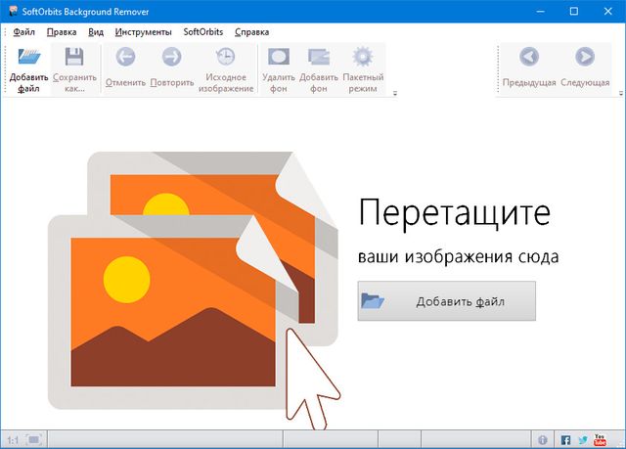This screenshot has width=626, height=449.
Task: Click the 1:1 zoom indicator in status bar
Action: coord(10,439)
